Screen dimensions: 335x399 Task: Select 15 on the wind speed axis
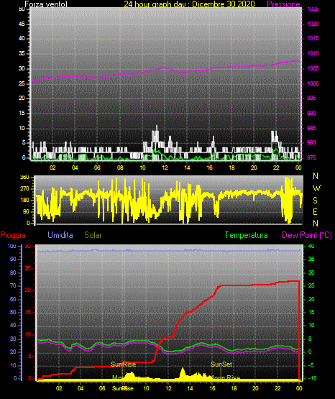click(22, 113)
